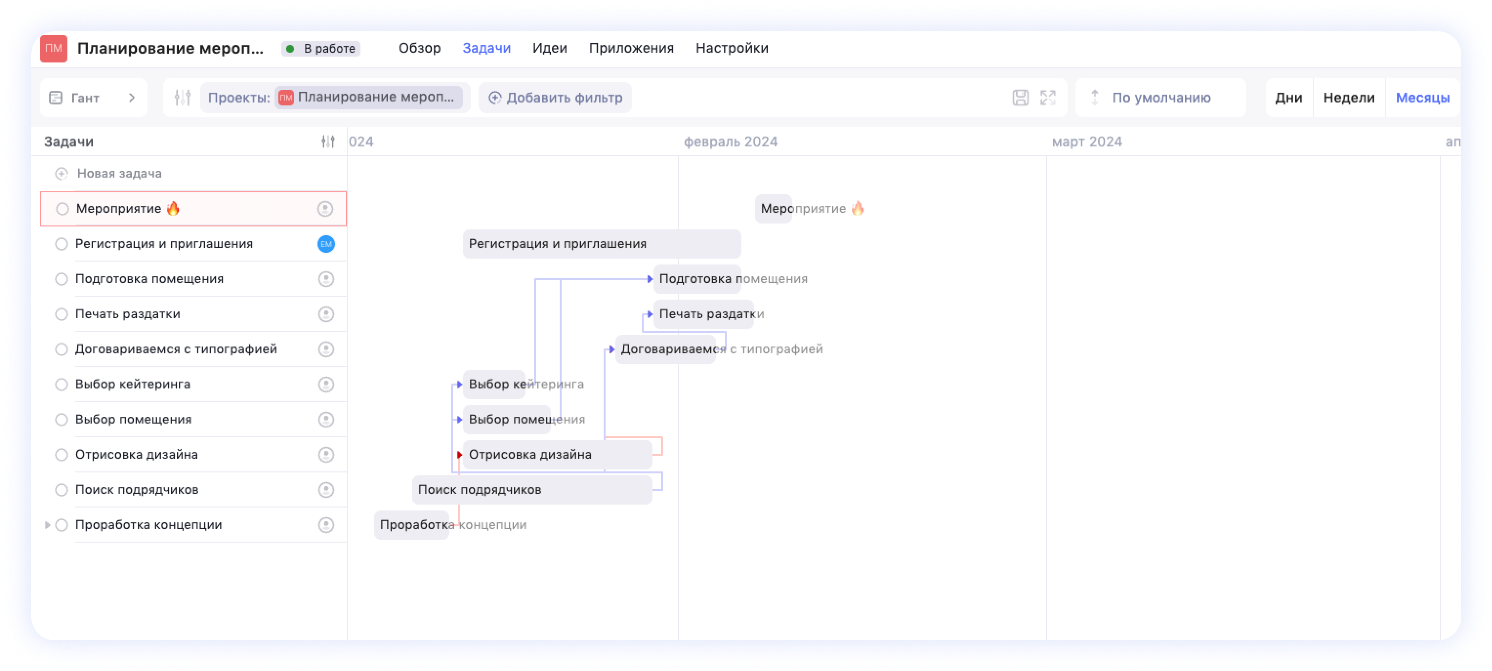Open task column settings icon beside Задачи

pos(328,141)
